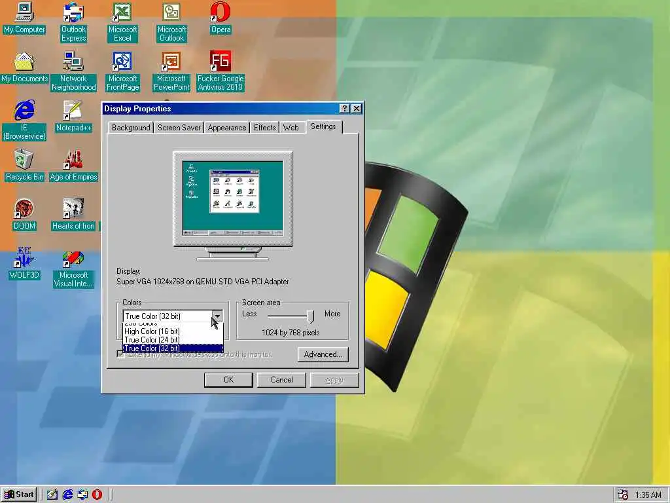Viewport: 670px width, 503px height.
Task: Switch to the Screen Saver tab
Action: coord(179,128)
